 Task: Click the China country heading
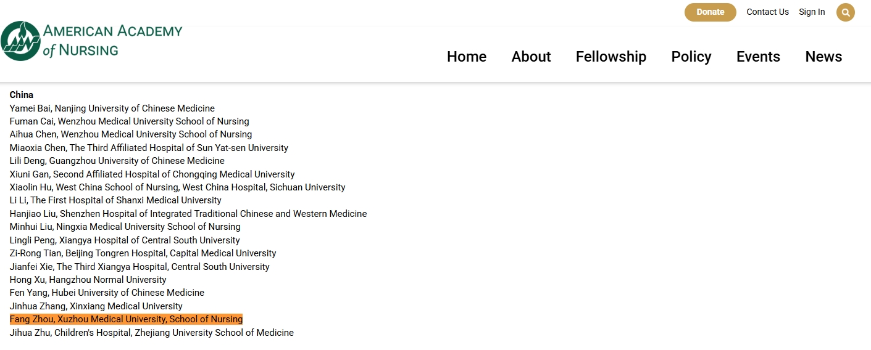click(x=22, y=95)
